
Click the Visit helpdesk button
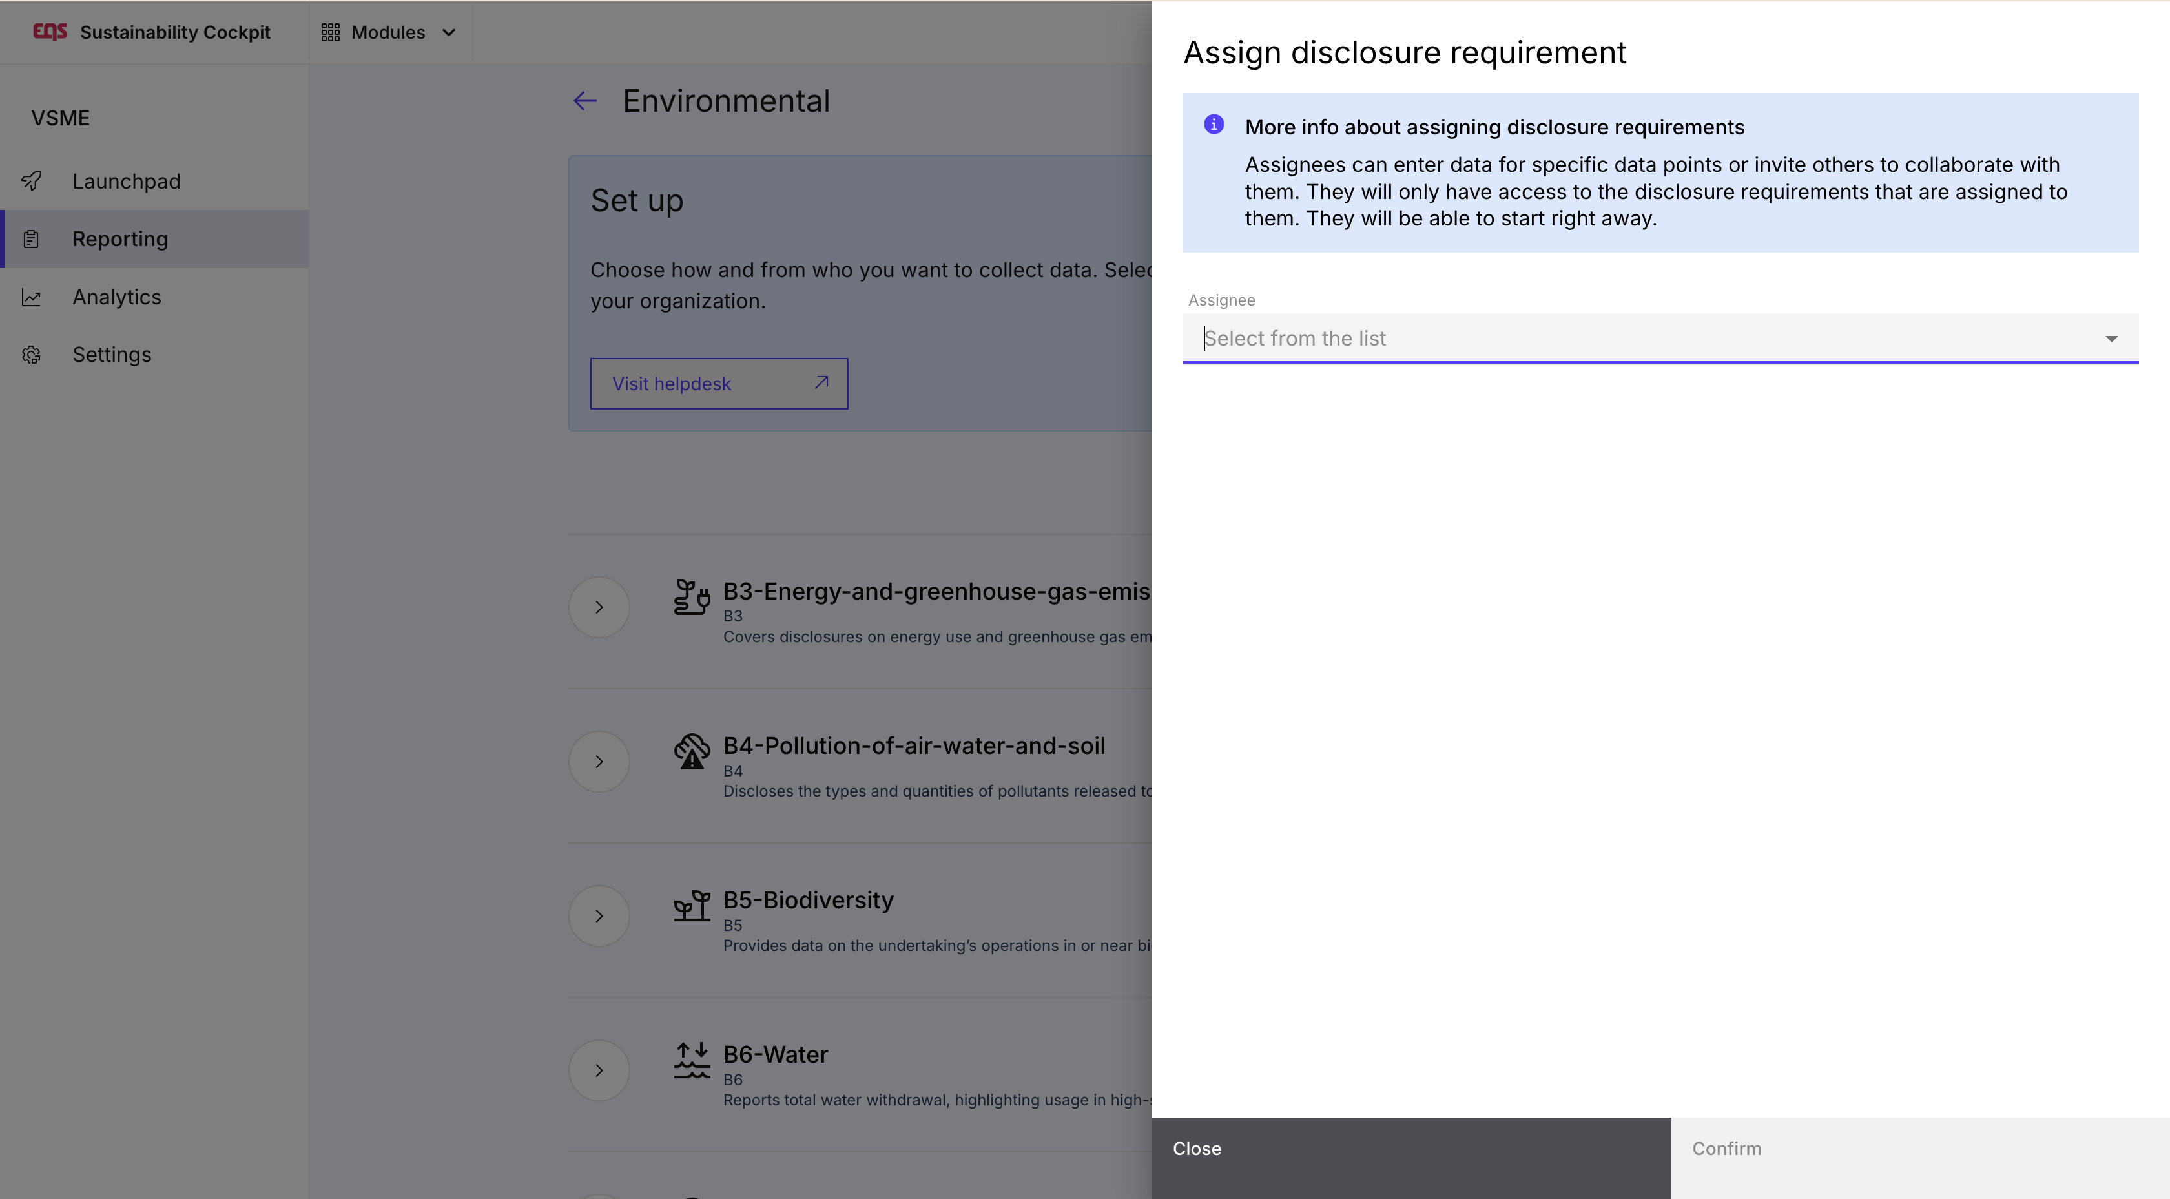tap(719, 384)
